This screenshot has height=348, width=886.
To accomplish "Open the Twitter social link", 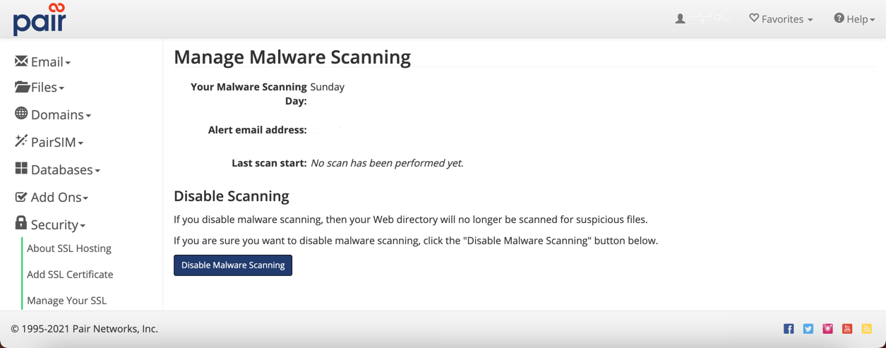I will (x=808, y=329).
